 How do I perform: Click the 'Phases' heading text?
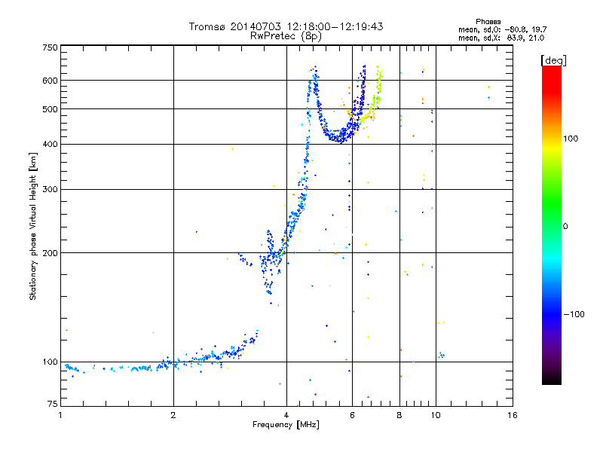coord(488,22)
